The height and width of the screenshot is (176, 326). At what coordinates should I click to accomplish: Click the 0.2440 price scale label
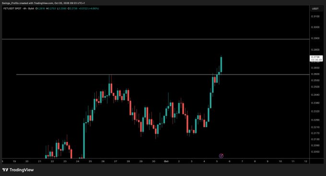(315, 95)
